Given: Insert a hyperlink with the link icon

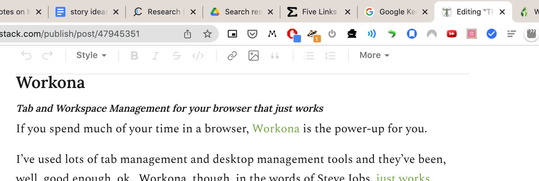Looking at the screenshot, I should 232,56.
